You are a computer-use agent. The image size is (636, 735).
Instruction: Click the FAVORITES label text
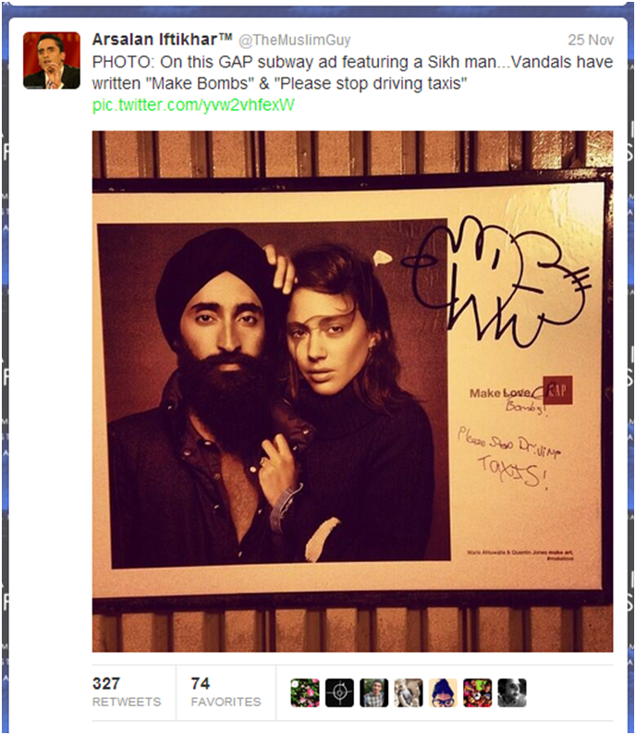click(x=226, y=702)
